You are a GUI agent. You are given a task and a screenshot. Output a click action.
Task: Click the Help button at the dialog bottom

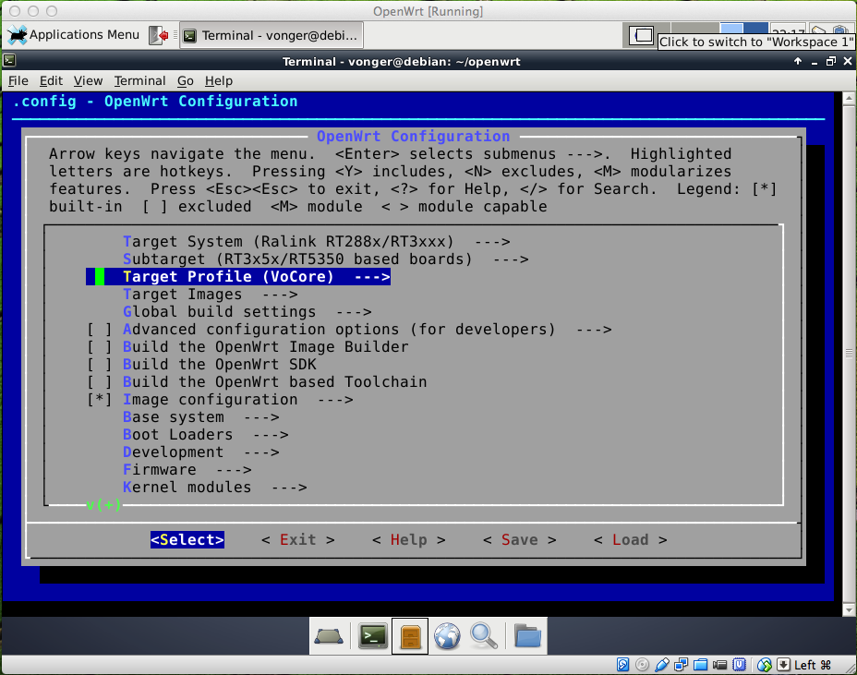pyautogui.click(x=409, y=540)
